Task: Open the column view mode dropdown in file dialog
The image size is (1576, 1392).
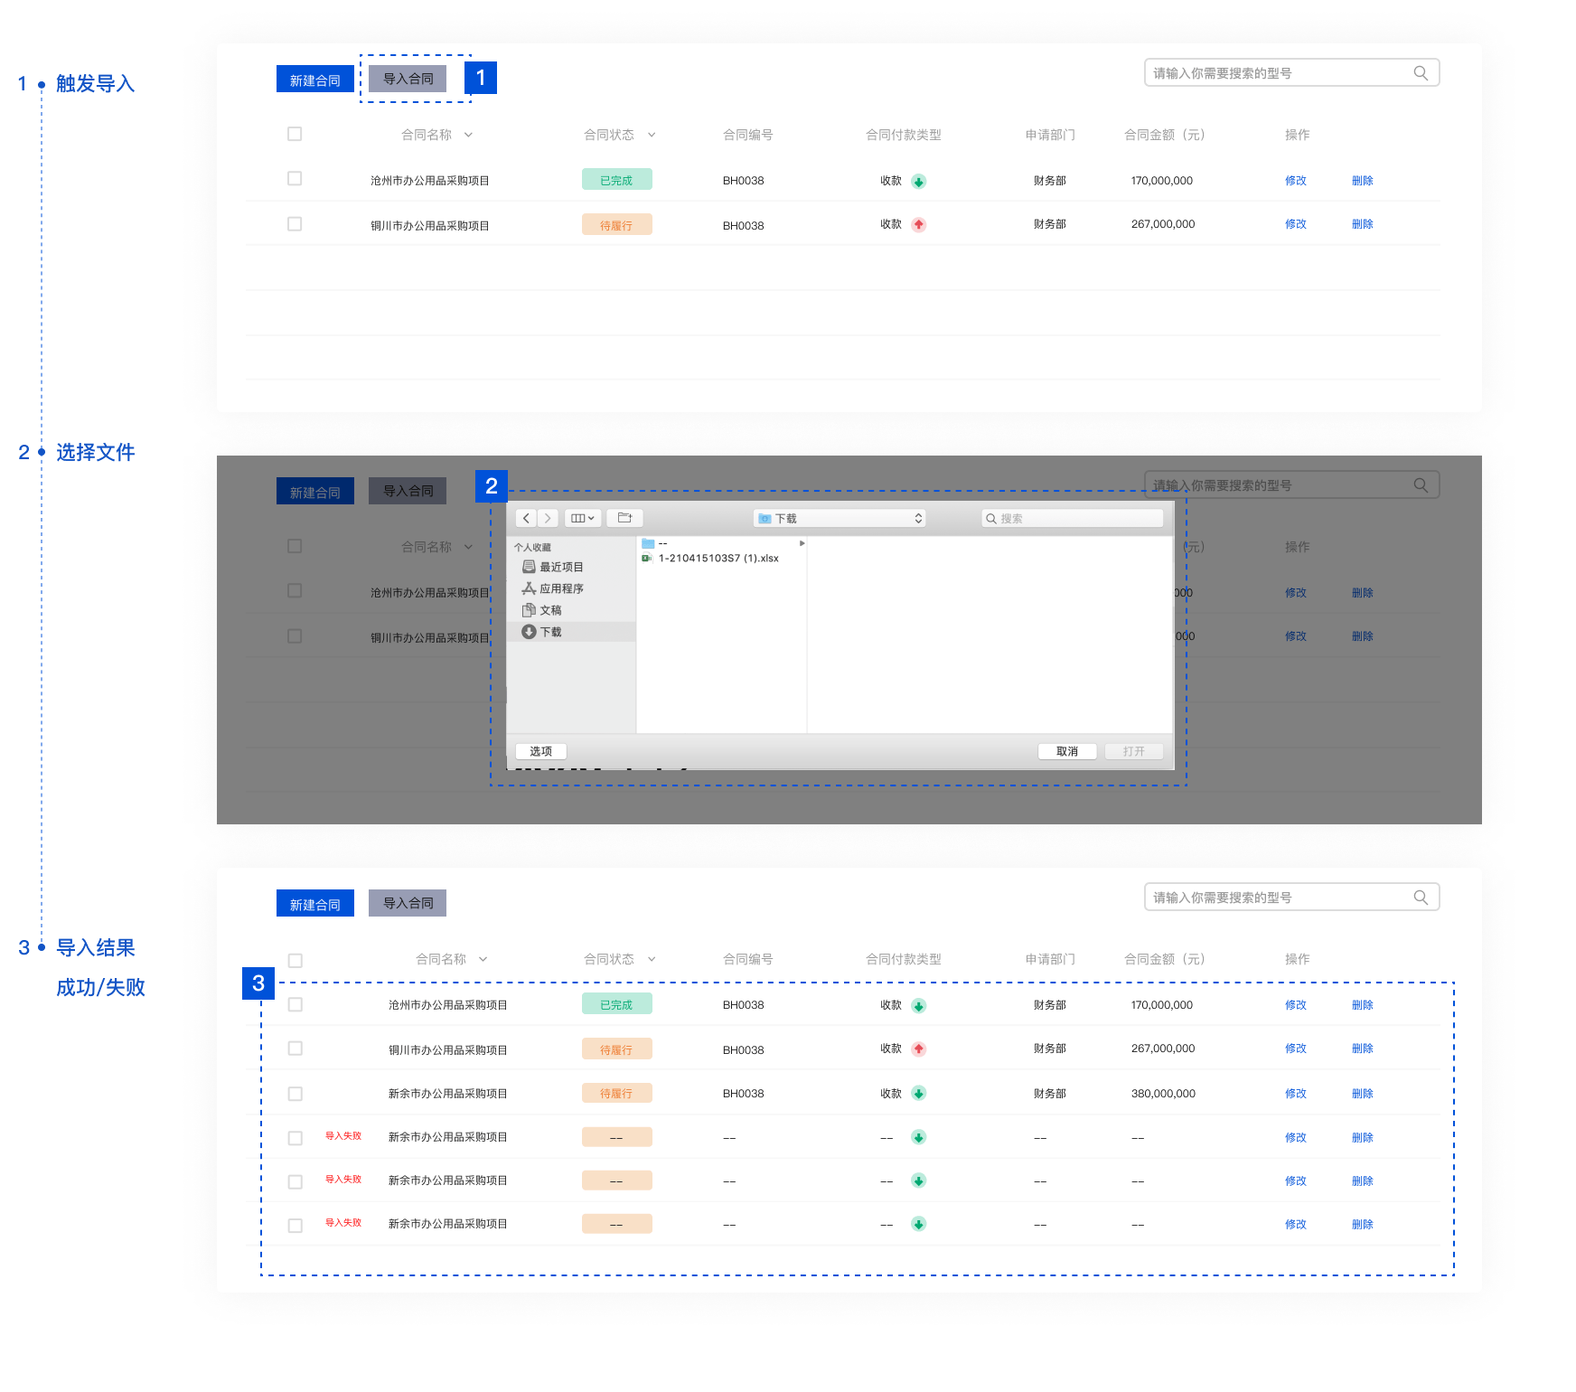Action: 583,518
